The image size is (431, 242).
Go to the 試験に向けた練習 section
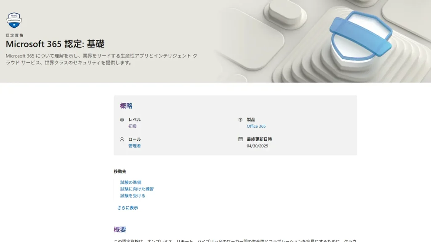tap(137, 189)
